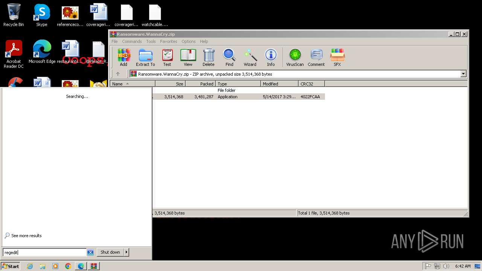Select the Application file row 4022FCAA
Image resolution: width=482 pixels, height=271 pixels.
coord(238,97)
